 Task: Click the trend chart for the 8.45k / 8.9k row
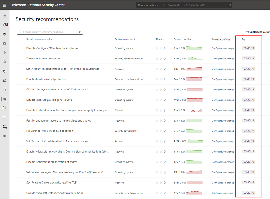(195, 59)
